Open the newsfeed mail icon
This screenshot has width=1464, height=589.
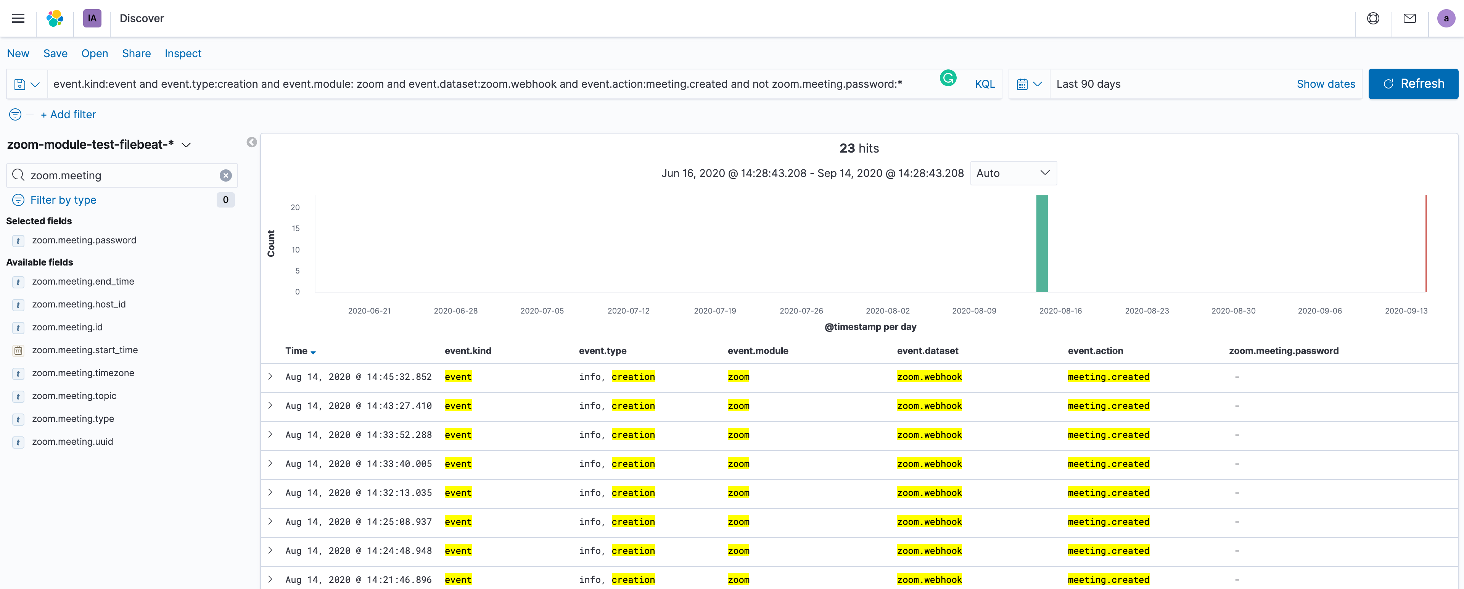pos(1409,18)
